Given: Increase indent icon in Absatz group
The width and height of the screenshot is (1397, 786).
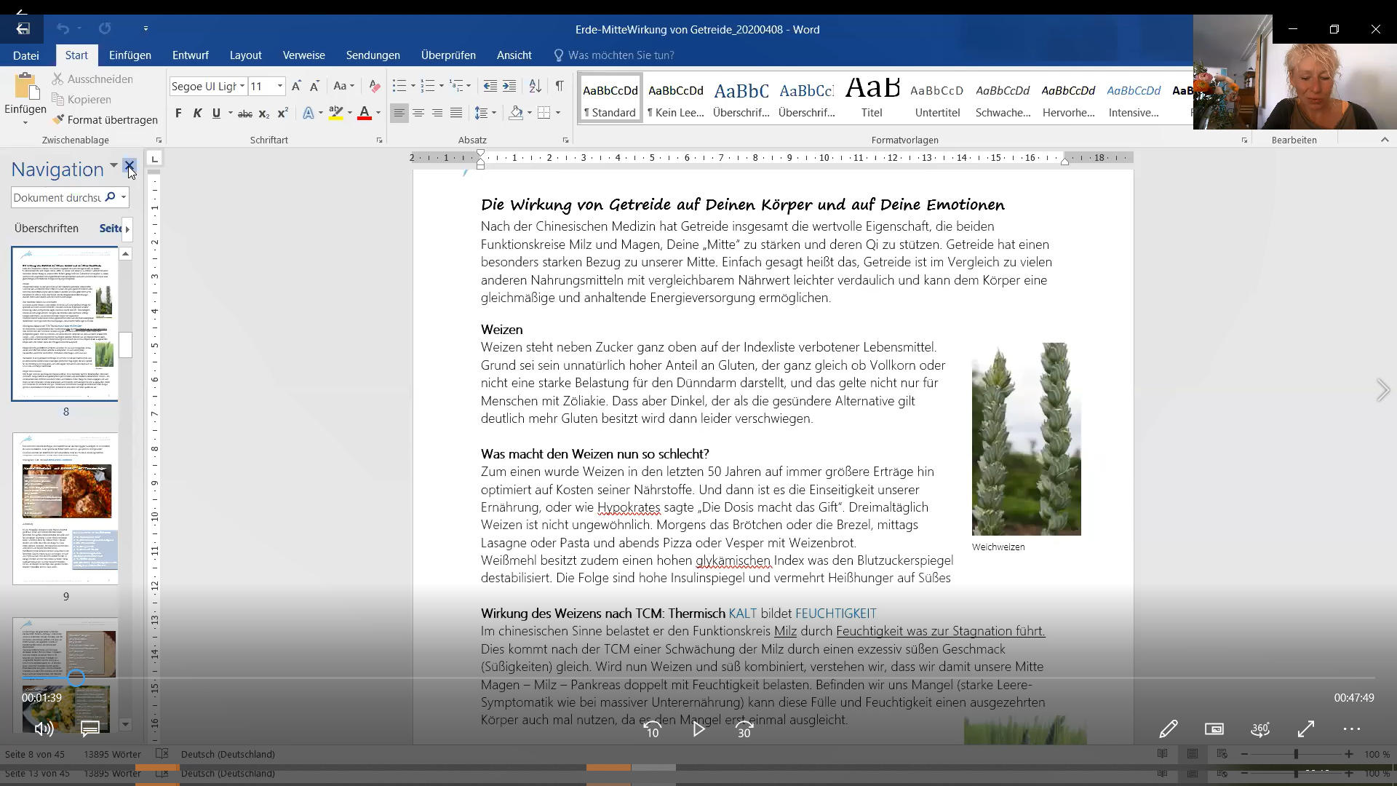Looking at the screenshot, I should click(509, 86).
